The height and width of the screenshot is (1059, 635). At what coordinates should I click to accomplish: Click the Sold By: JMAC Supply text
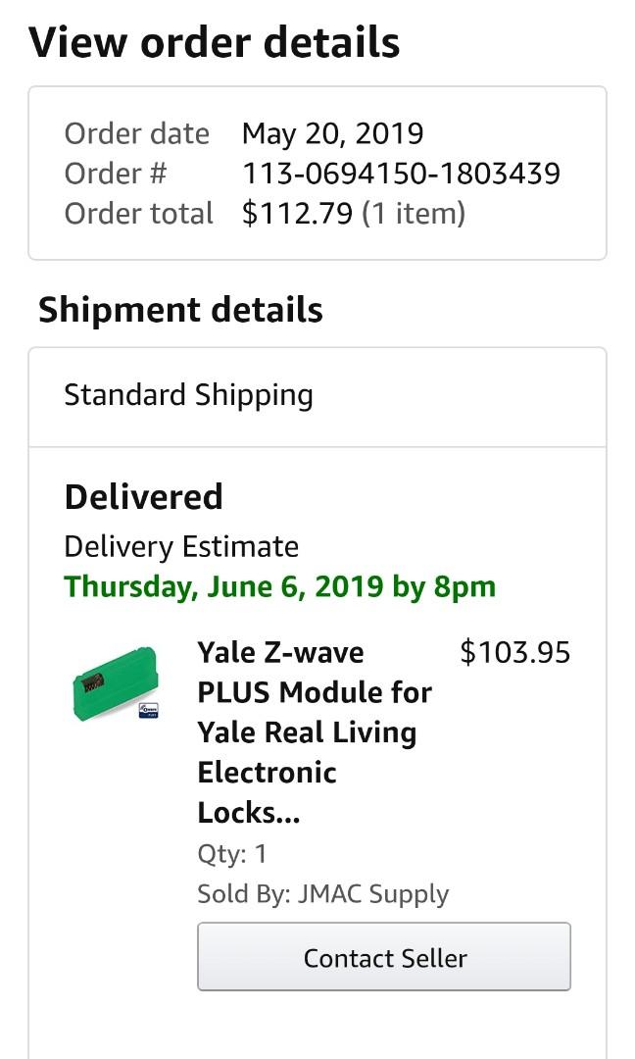click(322, 893)
